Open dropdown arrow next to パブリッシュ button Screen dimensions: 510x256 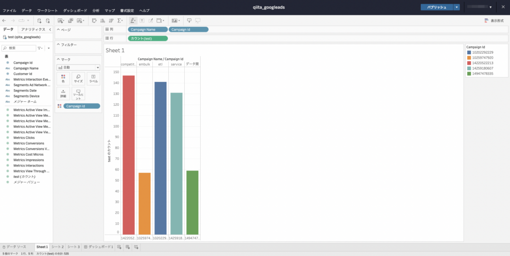[457, 7]
